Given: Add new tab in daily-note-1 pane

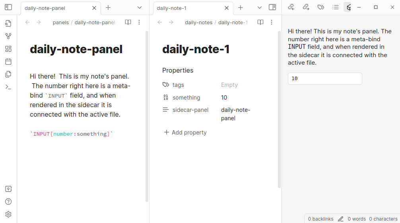Looking at the screenshot, I should tap(241, 8).
